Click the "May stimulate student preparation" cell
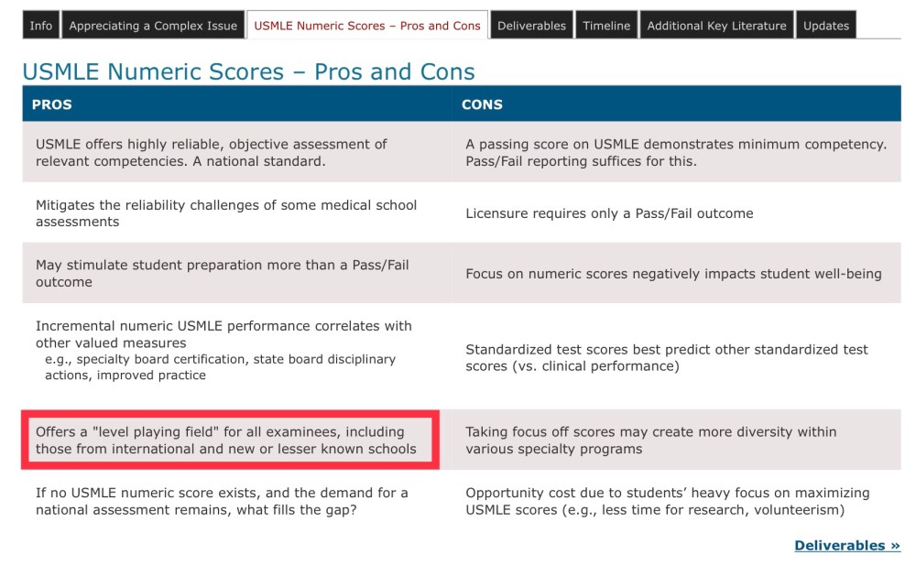This screenshot has height=566, width=916. pyautogui.click(x=223, y=274)
